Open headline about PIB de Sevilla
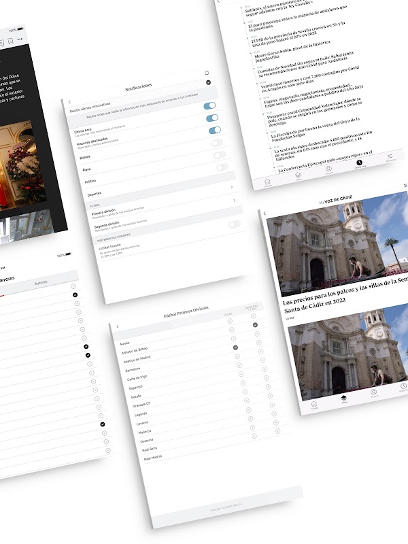408x544 pixels. point(299,35)
